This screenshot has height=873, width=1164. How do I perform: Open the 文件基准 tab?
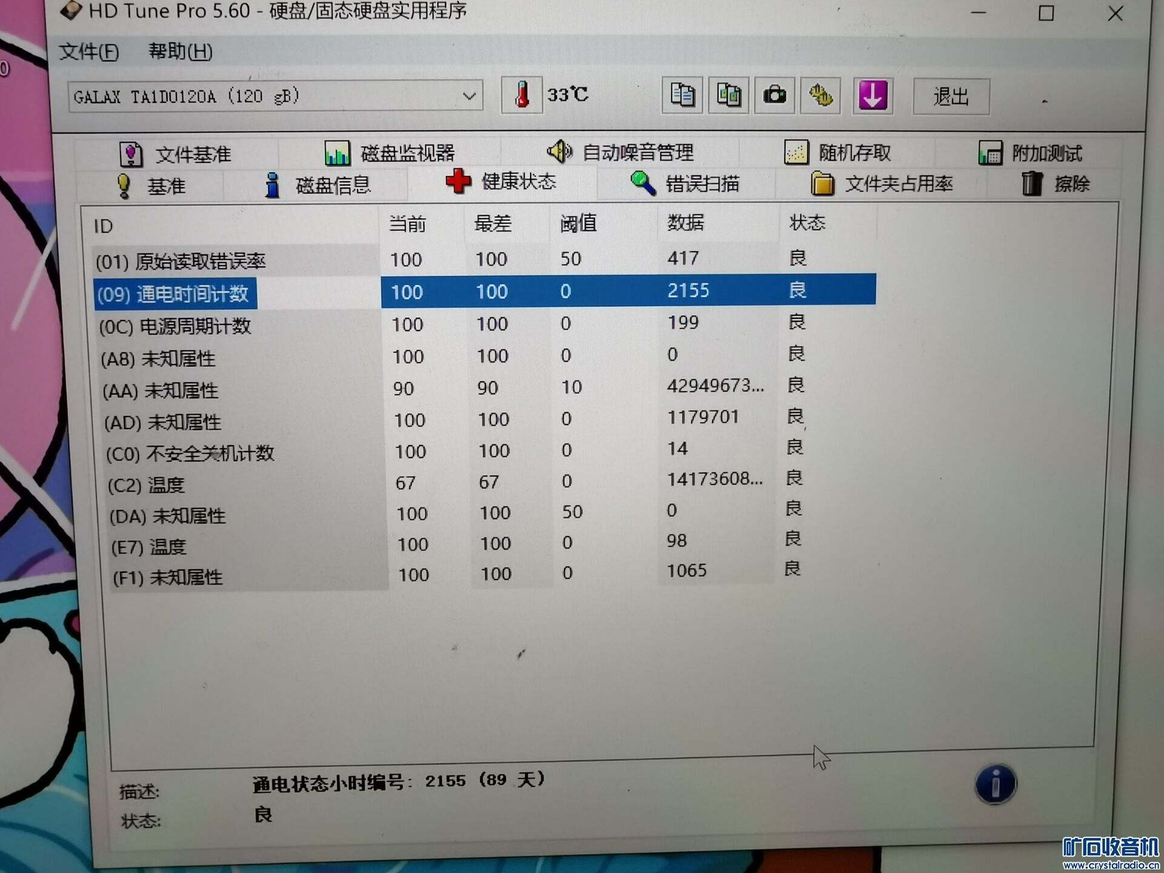175,154
